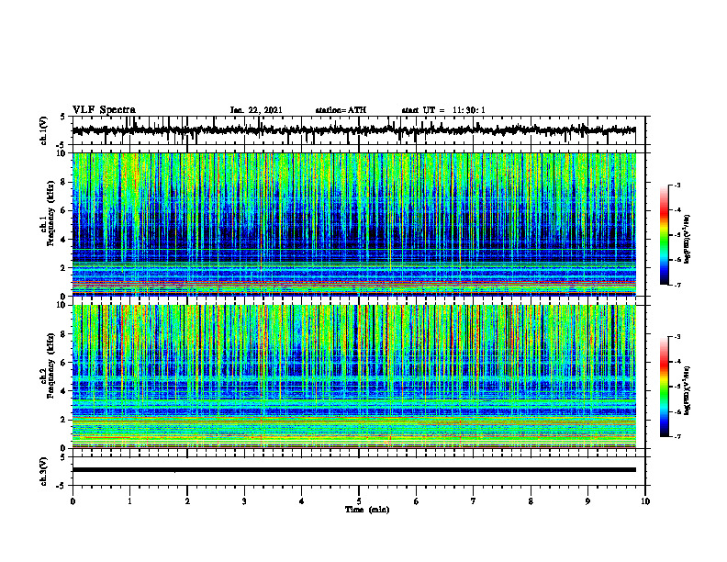727x562 pixels.
Task: Click the "station=ATH" header label
Action: coord(341,110)
